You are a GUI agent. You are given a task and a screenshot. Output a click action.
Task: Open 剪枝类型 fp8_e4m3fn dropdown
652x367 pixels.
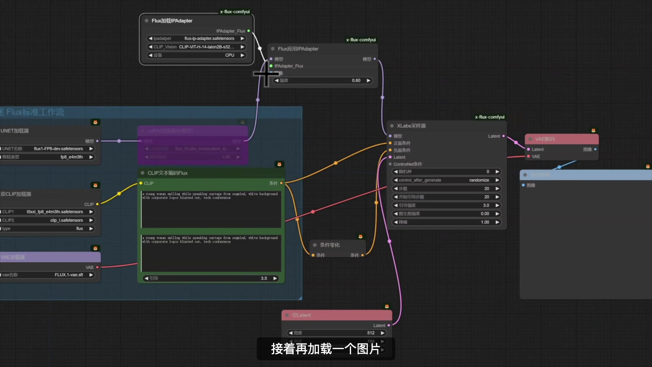click(x=48, y=157)
